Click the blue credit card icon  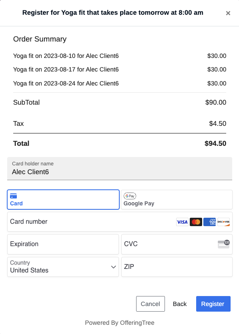coord(14,196)
